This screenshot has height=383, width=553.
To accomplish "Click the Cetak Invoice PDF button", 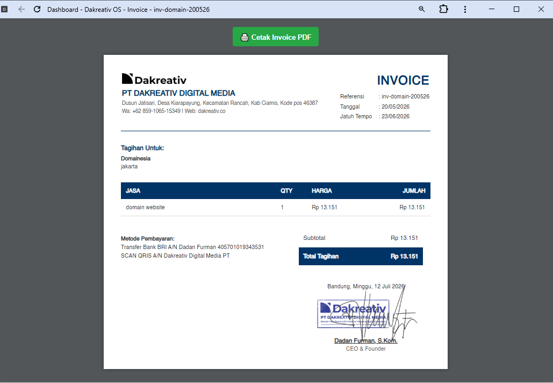I will pos(276,37).
